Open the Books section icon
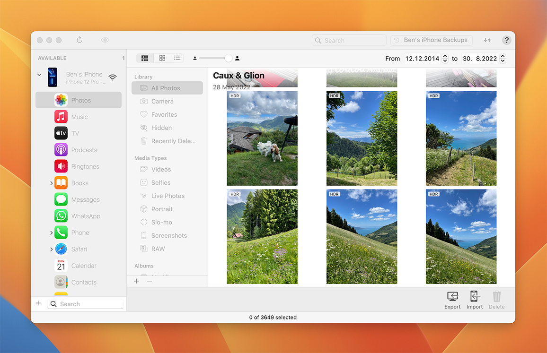The width and height of the screenshot is (547, 353). [61, 183]
